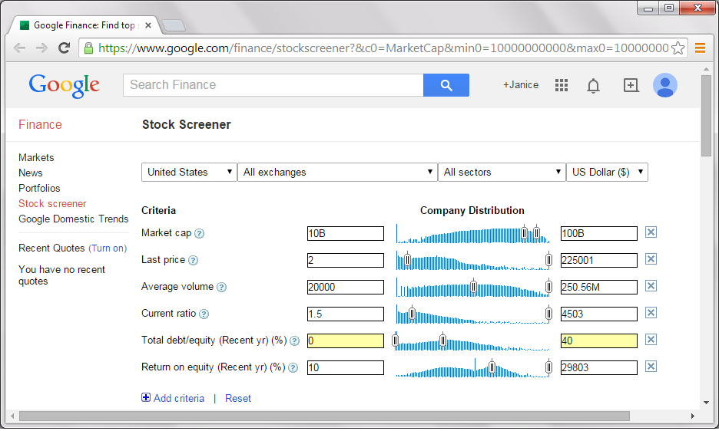Click the Google logo
This screenshot has width=719, height=431.
pos(64,86)
